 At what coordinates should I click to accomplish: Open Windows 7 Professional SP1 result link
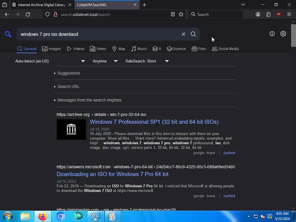(154, 122)
